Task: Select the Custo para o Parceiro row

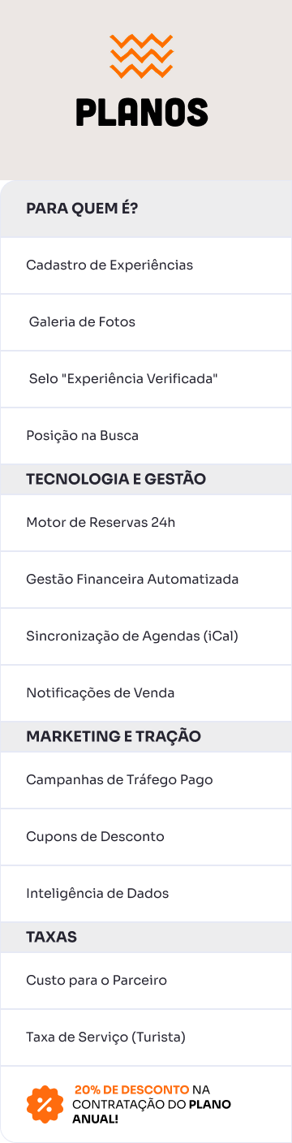Action: point(146,981)
